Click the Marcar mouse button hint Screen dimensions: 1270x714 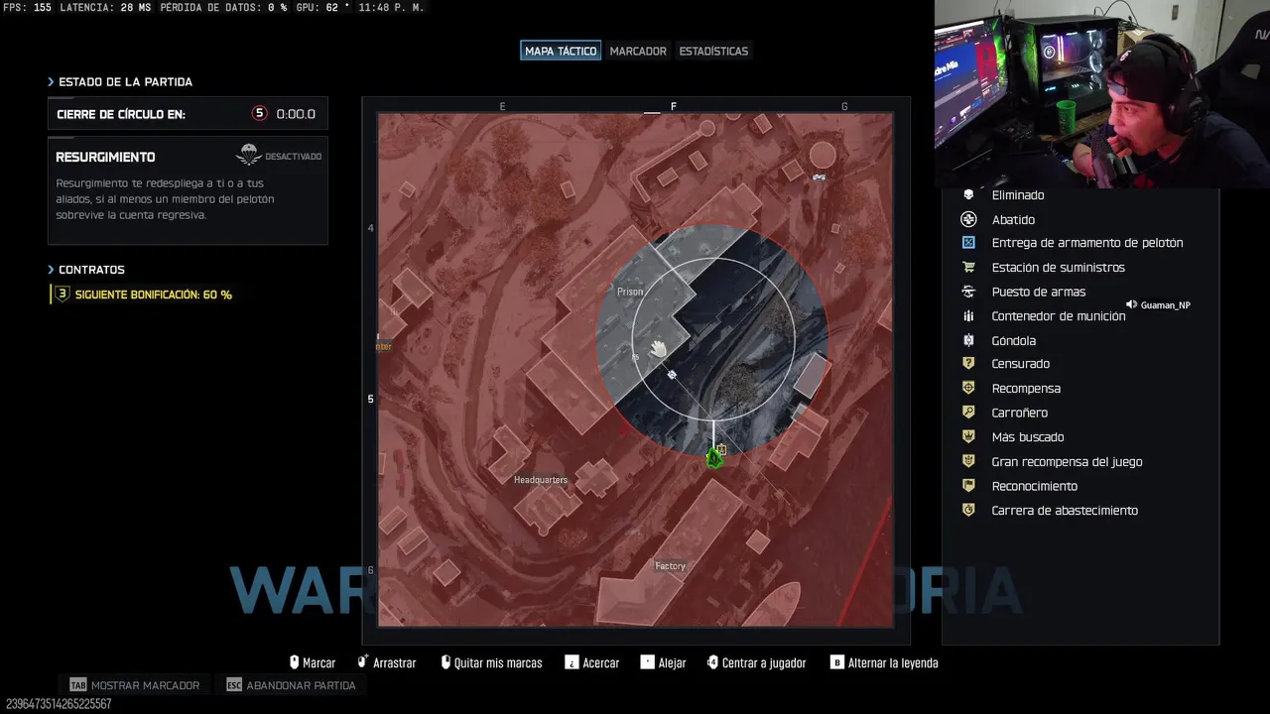click(x=313, y=662)
